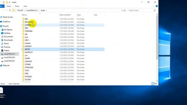Select the oin folder row
187x105 pixels.
pyautogui.click(x=63, y=55)
